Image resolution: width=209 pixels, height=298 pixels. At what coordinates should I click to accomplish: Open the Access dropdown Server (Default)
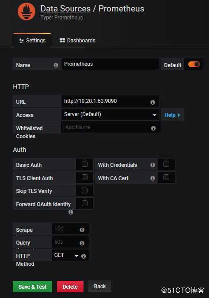[x=110, y=114]
